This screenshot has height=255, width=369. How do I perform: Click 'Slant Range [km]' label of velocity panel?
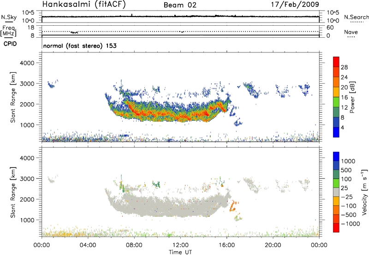[x=13, y=192]
